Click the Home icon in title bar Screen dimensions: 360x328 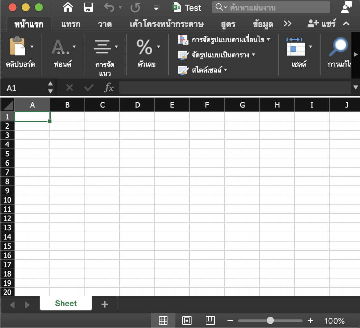tap(68, 7)
